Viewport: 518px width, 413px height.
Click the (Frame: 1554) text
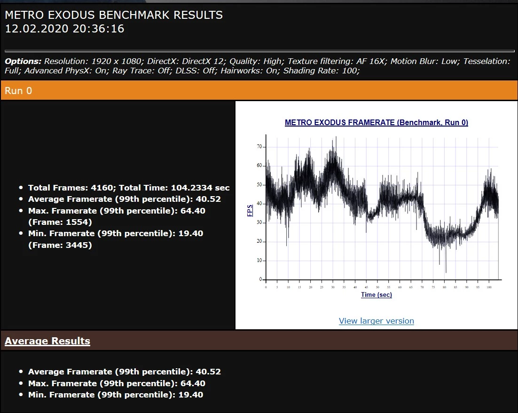60,222
